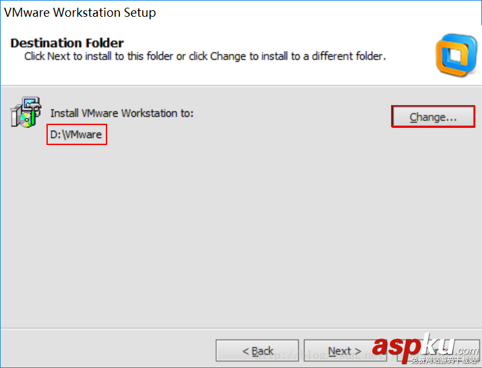
Task: Click the Chinese tagline under aspku watermark
Action: coord(445,360)
